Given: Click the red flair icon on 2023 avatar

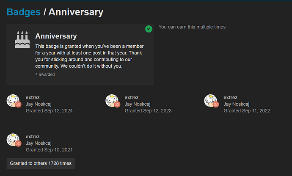Looking at the screenshot, I should (x=117, y=104).
